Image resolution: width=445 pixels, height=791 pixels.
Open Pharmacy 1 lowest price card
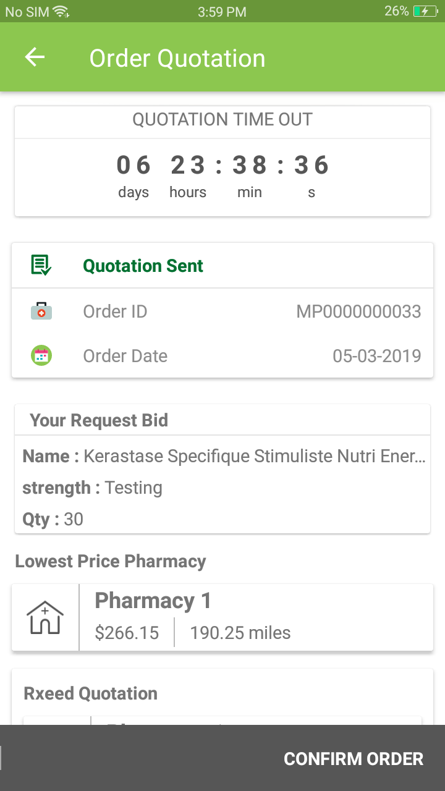pos(222,617)
